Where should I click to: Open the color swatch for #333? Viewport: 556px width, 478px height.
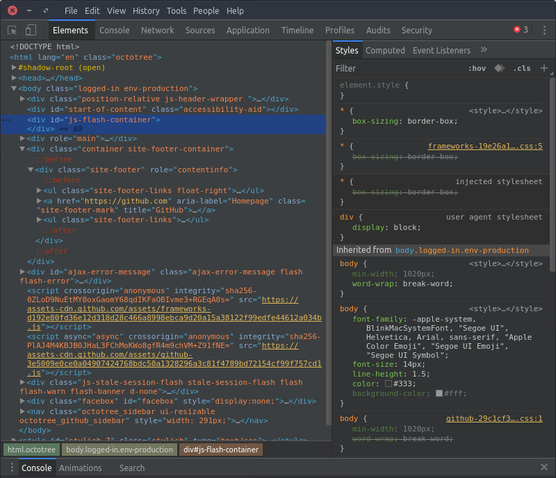coord(389,384)
